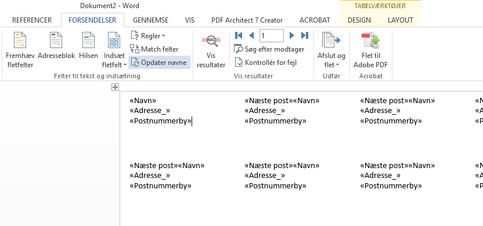Click the record number input field
483x226 pixels.
pos(271,36)
